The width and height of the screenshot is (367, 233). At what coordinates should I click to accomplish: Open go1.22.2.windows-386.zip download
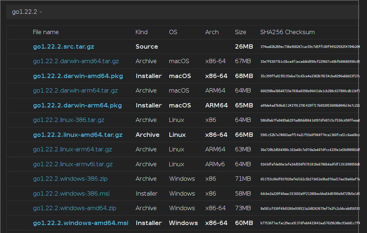(70, 179)
